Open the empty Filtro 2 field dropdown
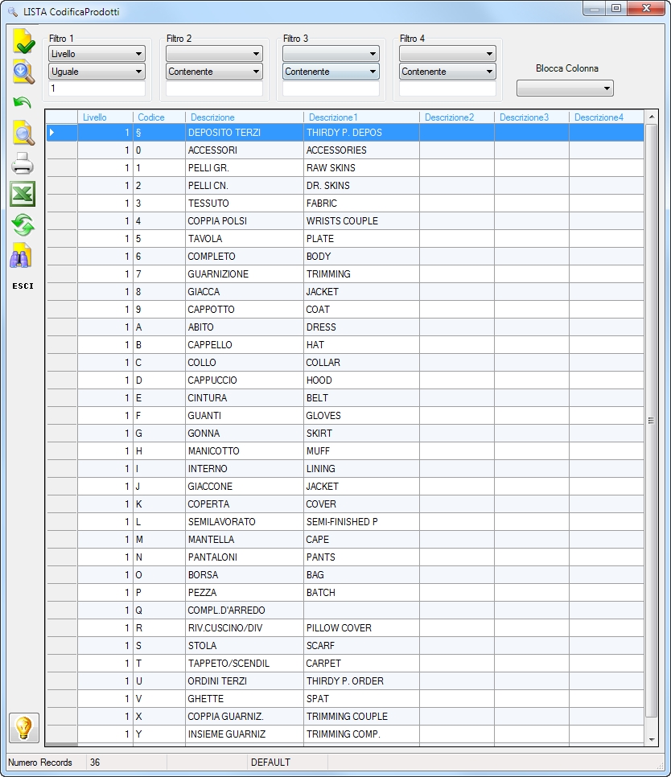This screenshot has width=671, height=777. 214,54
